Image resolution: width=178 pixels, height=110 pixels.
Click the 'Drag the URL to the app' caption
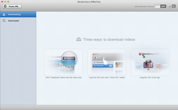150,77
